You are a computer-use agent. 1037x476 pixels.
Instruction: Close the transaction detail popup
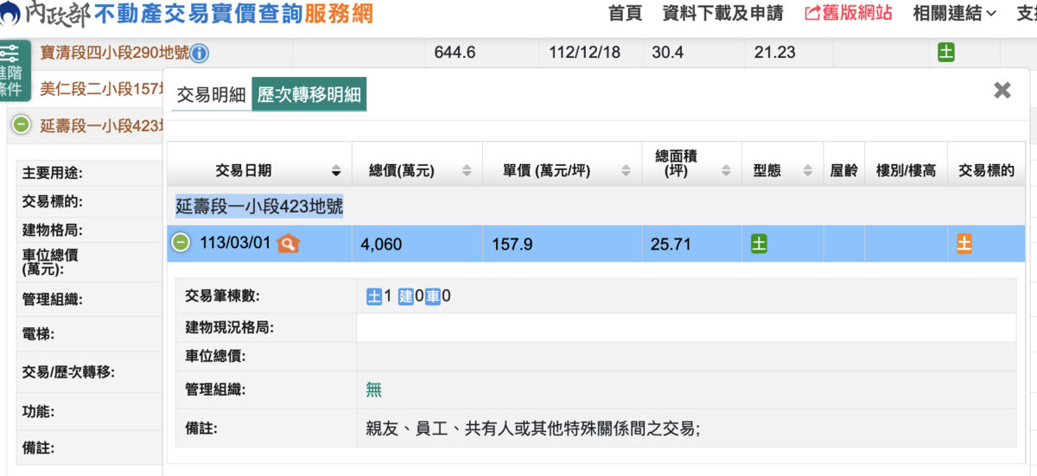pos(1002,90)
